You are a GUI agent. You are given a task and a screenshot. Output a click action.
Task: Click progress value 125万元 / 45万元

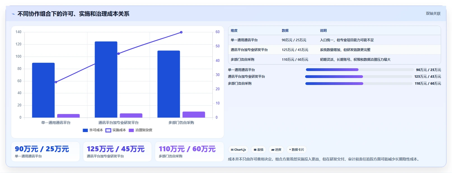(428, 77)
